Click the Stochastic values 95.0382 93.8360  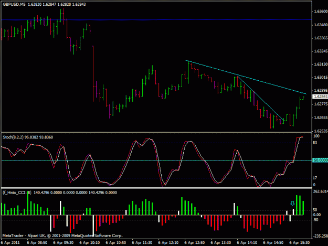(39, 137)
